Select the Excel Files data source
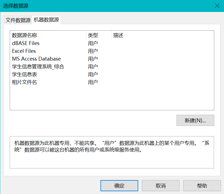This screenshot has width=224, height=194. tap(24, 51)
